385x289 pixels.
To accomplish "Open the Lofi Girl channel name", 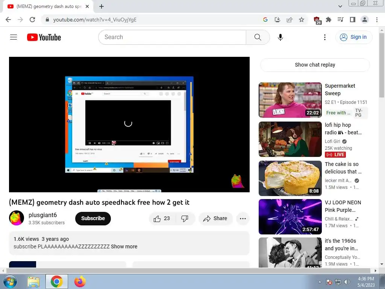I will tap(332, 141).
